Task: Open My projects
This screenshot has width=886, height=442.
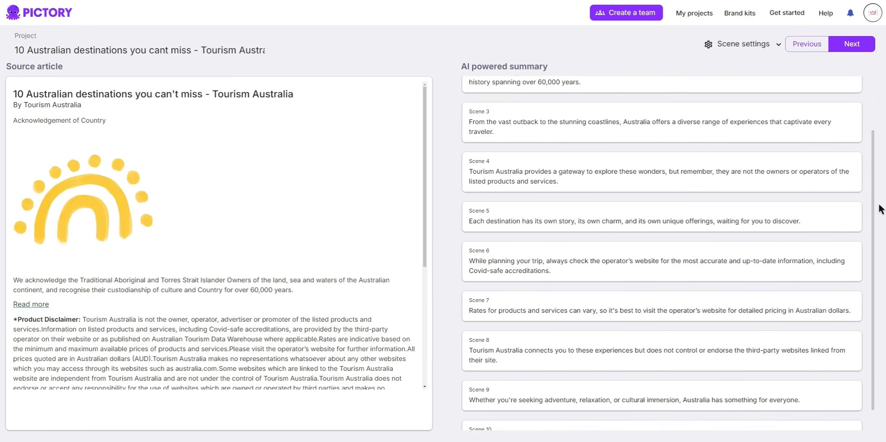Action: tap(694, 13)
